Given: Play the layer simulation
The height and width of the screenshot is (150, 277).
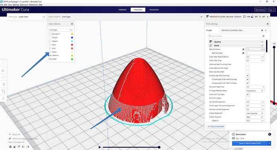Looking at the screenshot, I should pyautogui.click(x=100, y=147).
